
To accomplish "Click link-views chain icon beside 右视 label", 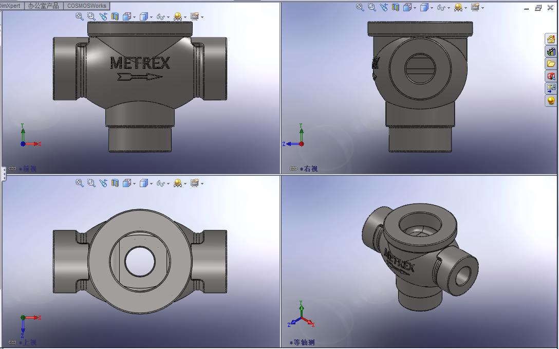I will tap(293, 169).
